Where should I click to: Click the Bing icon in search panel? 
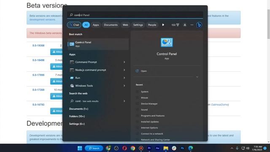[x=199, y=25]
